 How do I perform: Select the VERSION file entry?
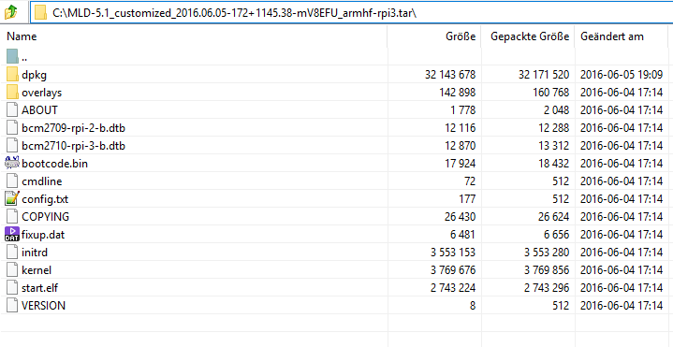tap(43, 306)
